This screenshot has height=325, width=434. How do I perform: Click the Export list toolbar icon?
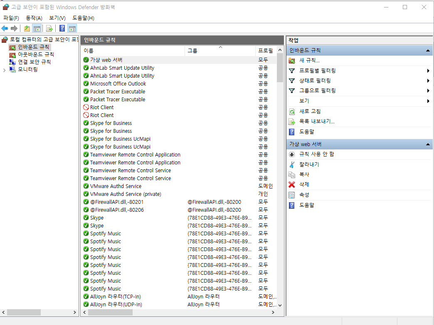click(49, 28)
